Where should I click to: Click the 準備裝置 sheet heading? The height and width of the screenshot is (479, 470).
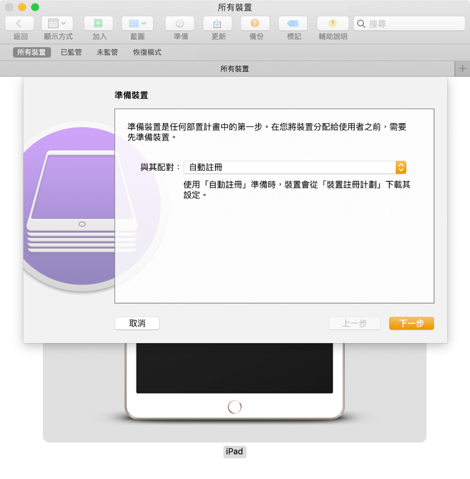[132, 95]
